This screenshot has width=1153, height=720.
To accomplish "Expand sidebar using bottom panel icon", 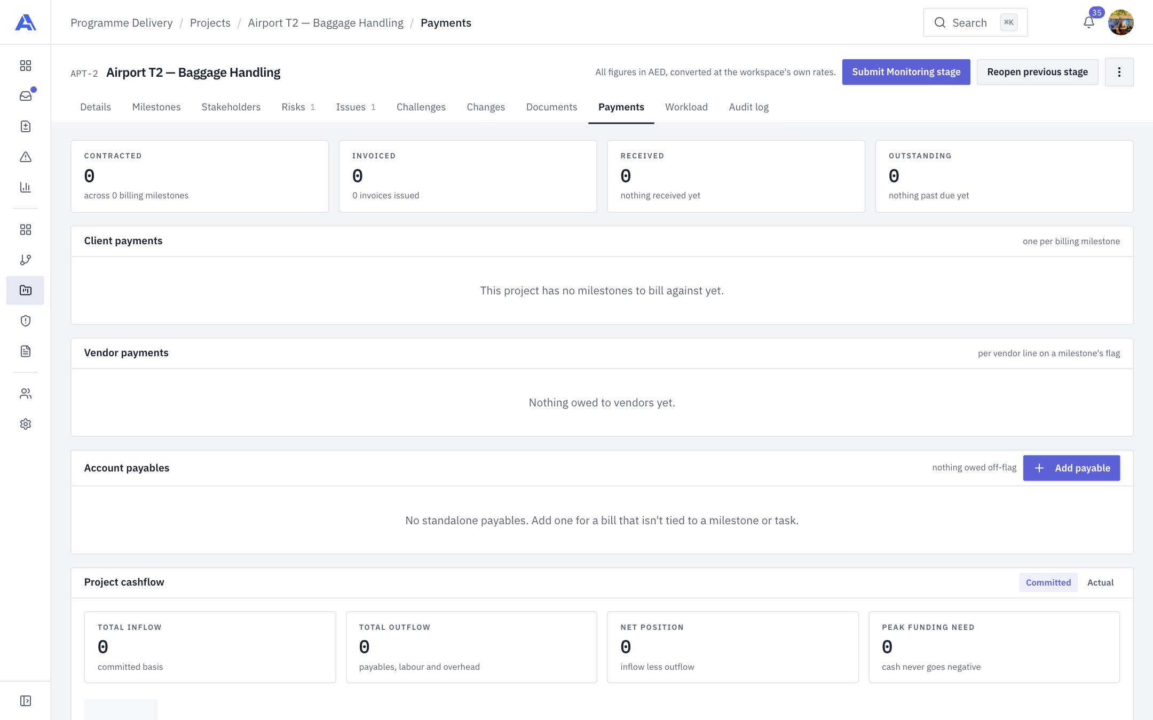I will (25, 701).
